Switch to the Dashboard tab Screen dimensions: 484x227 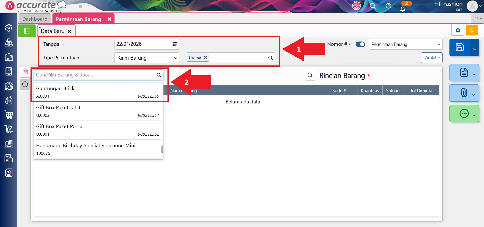[x=35, y=19]
